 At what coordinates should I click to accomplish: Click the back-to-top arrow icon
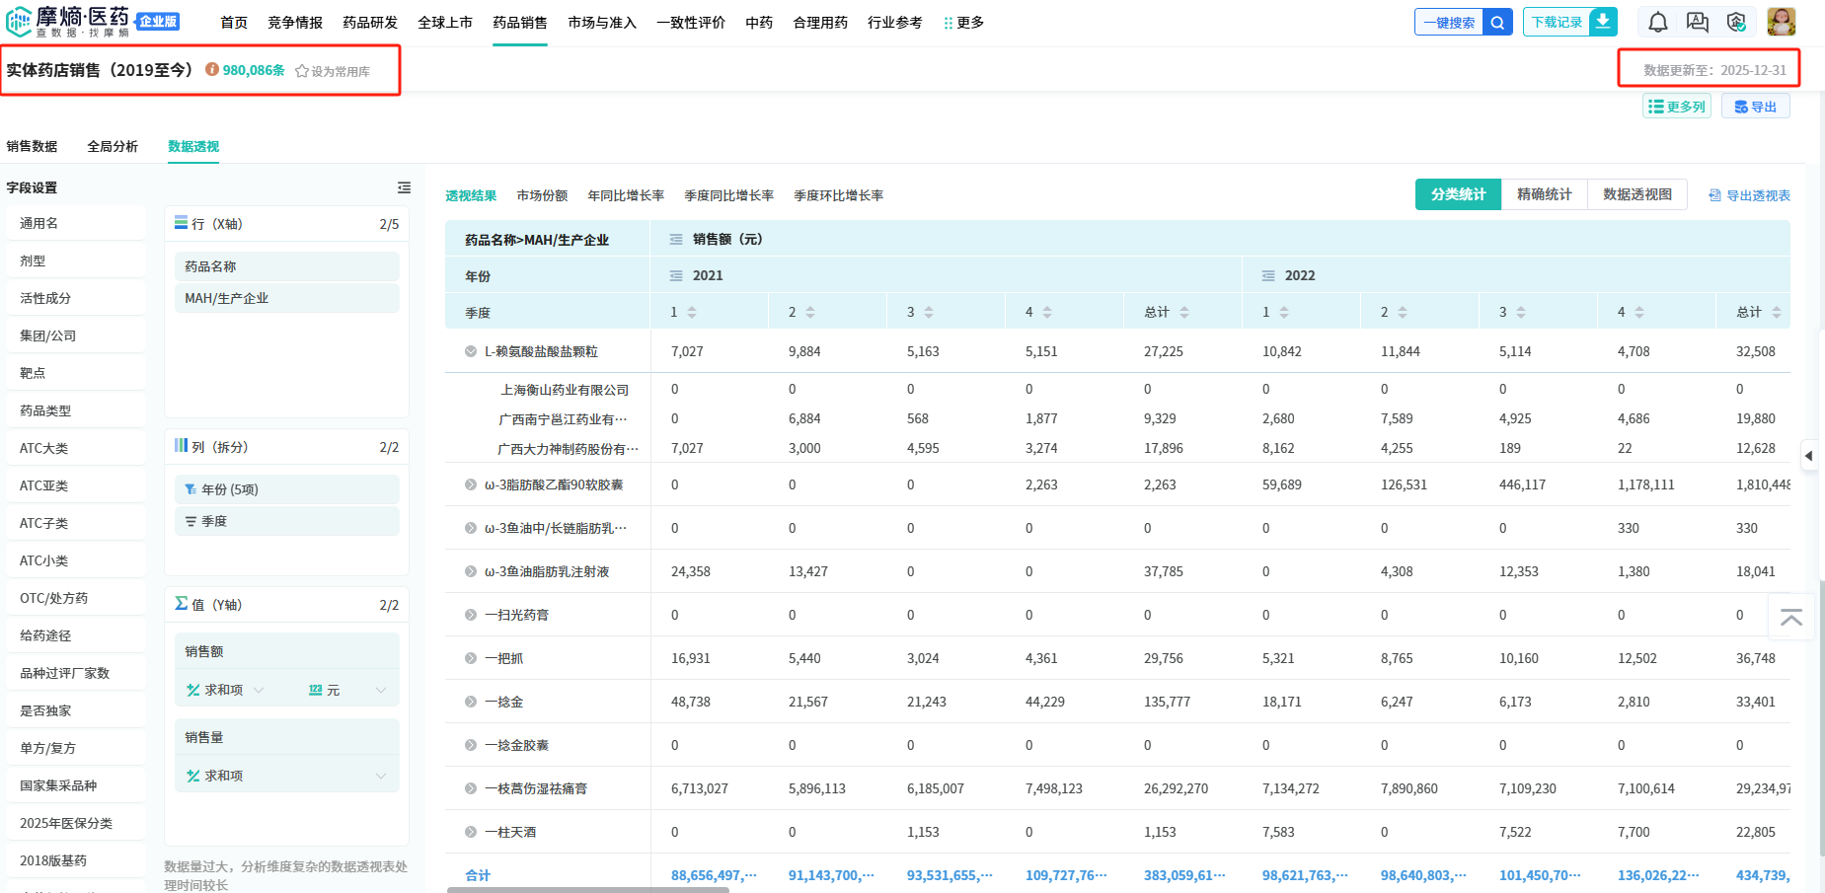(x=1790, y=618)
